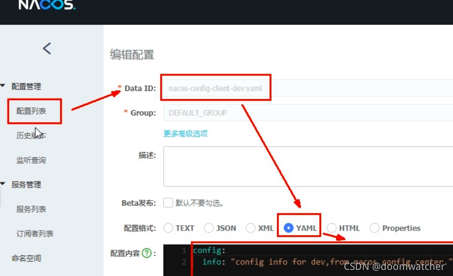453x276 pixels.
Task: Select XML config format radio
Action: click(250, 228)
